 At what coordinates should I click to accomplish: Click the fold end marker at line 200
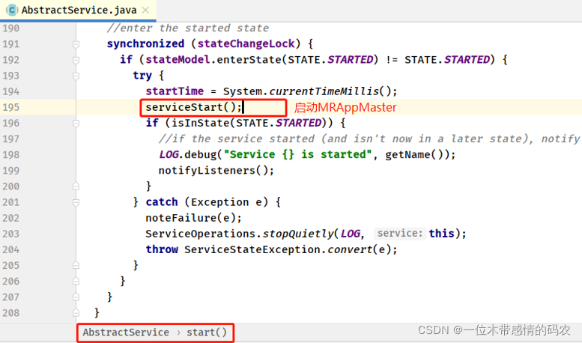click(x=76, y=186)
